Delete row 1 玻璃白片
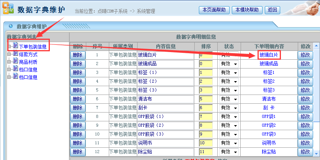This screenshot has height=160, width=320. click(x=77, y=55)
